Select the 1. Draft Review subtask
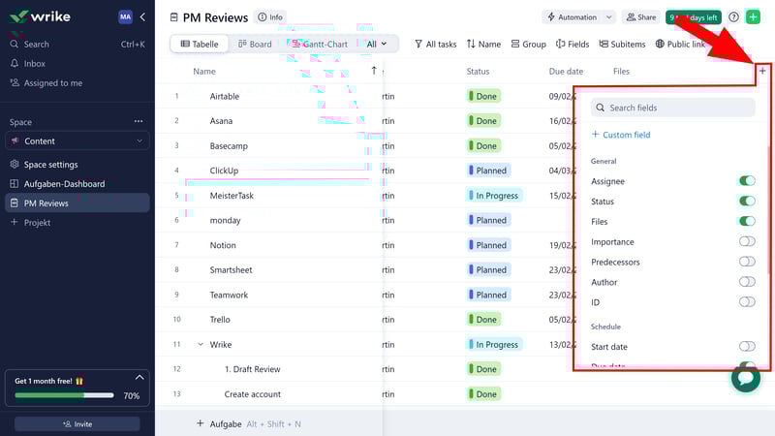775x436 pixels. coord(252,369)
